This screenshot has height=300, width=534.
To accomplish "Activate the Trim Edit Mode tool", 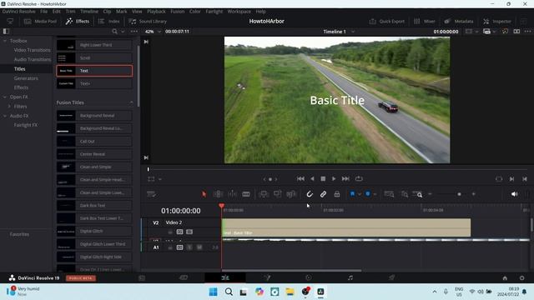I will point(218,194).
